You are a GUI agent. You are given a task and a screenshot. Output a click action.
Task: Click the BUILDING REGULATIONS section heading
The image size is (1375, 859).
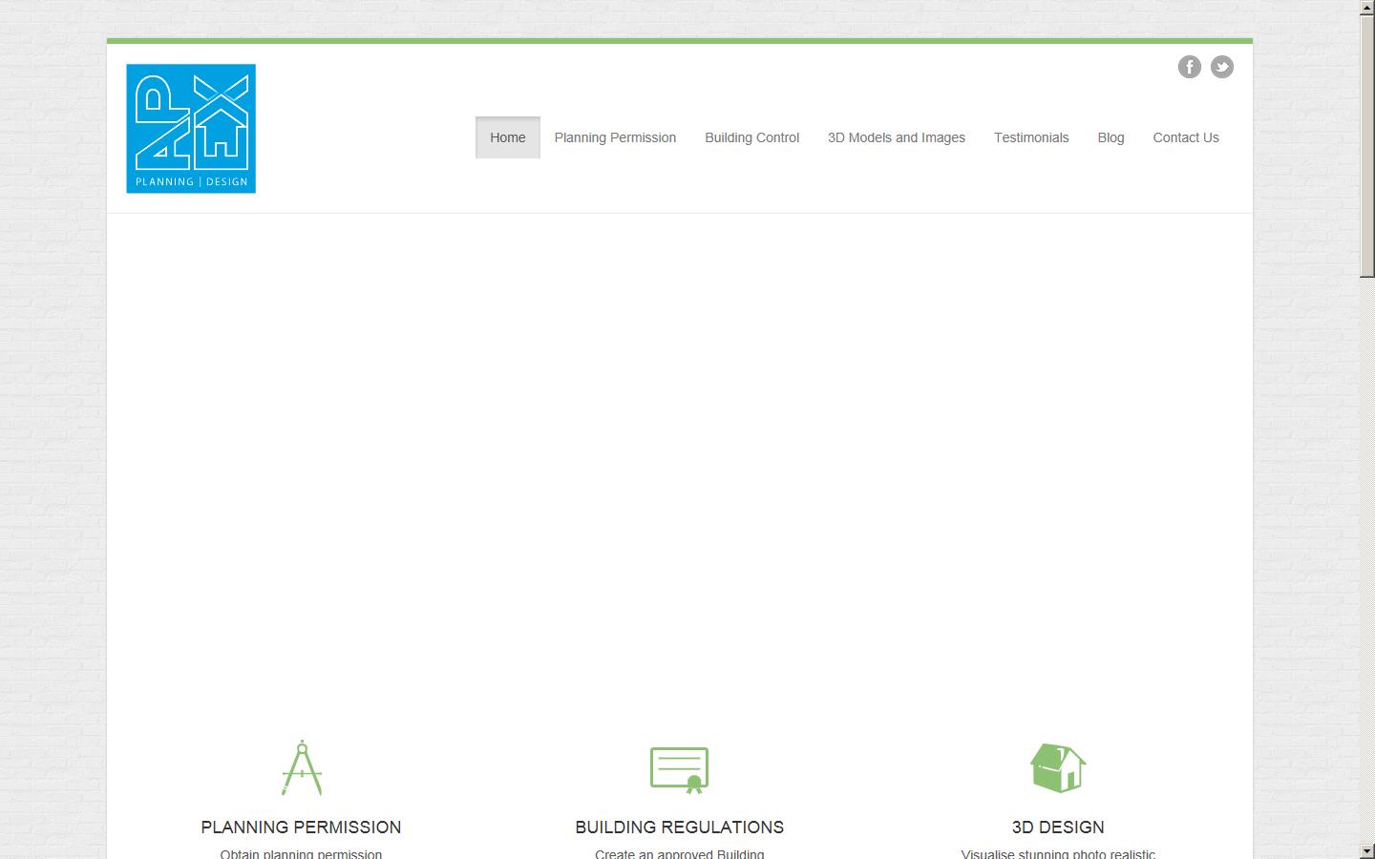click(679, 828)
